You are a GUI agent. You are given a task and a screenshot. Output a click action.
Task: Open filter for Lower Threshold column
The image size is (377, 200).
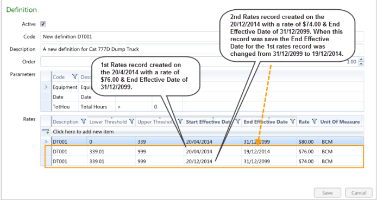click(131, 121)
